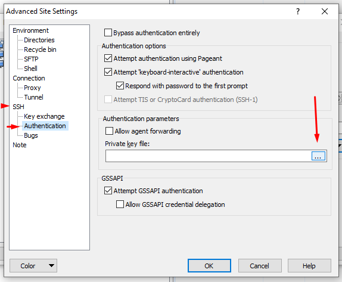
Task: Open the Color dropdown arrow
Action: point(51,266)
